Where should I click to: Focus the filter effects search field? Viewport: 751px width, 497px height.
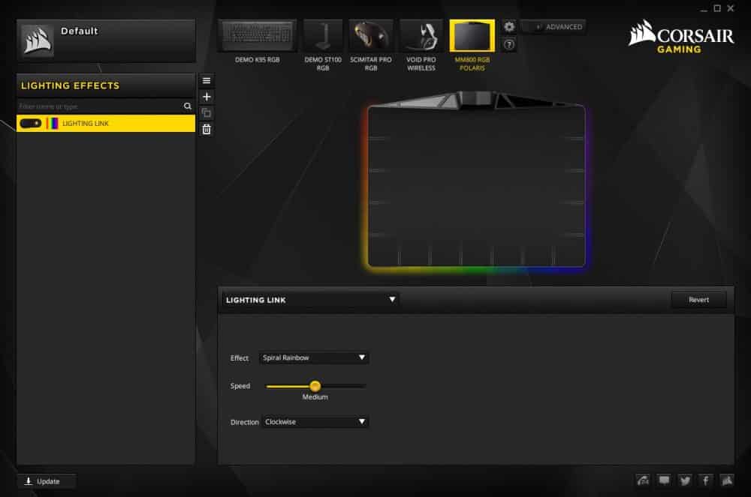[99, 106]
